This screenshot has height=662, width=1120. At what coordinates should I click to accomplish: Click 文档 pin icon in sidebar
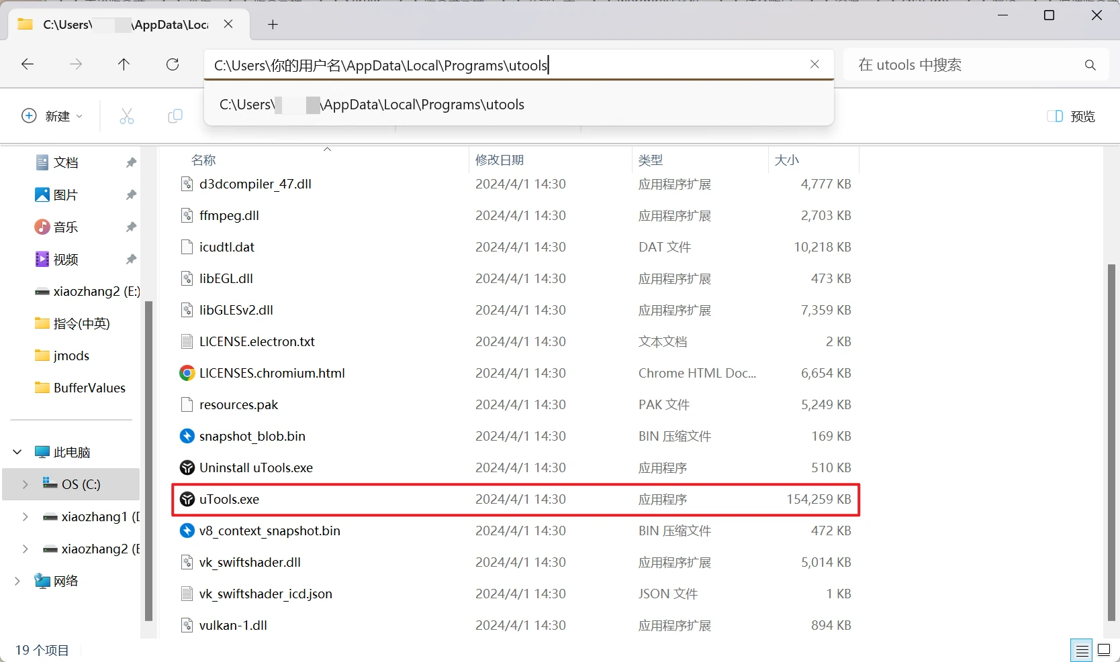[131, 162]
